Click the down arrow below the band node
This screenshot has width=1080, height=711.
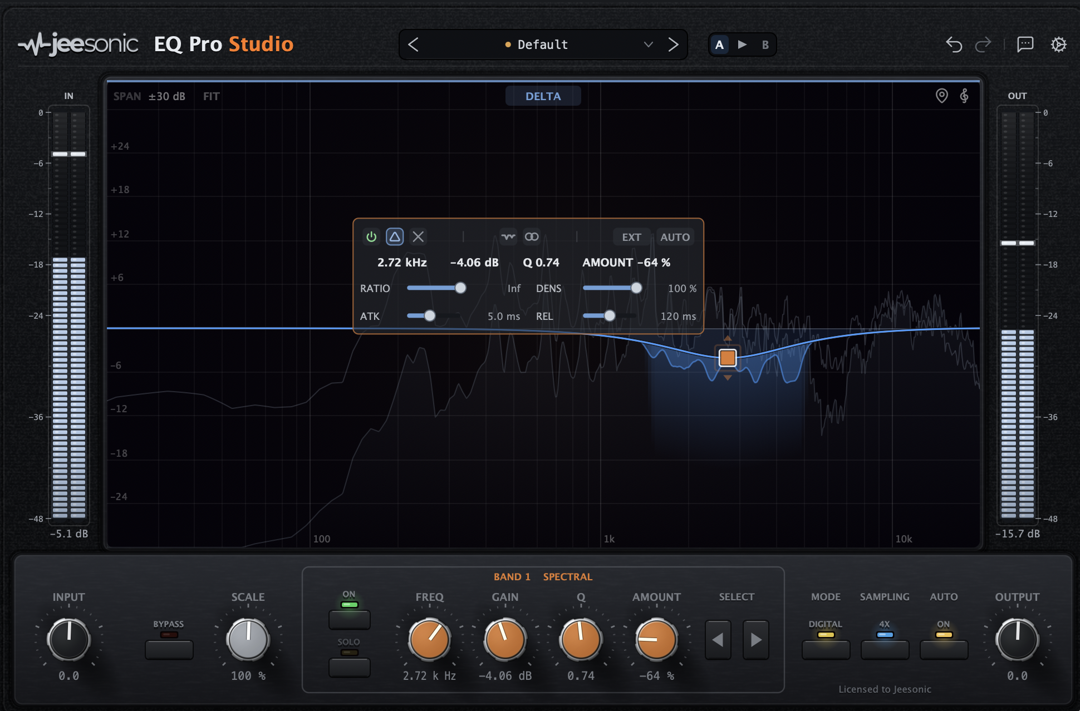tap(728, 377)
